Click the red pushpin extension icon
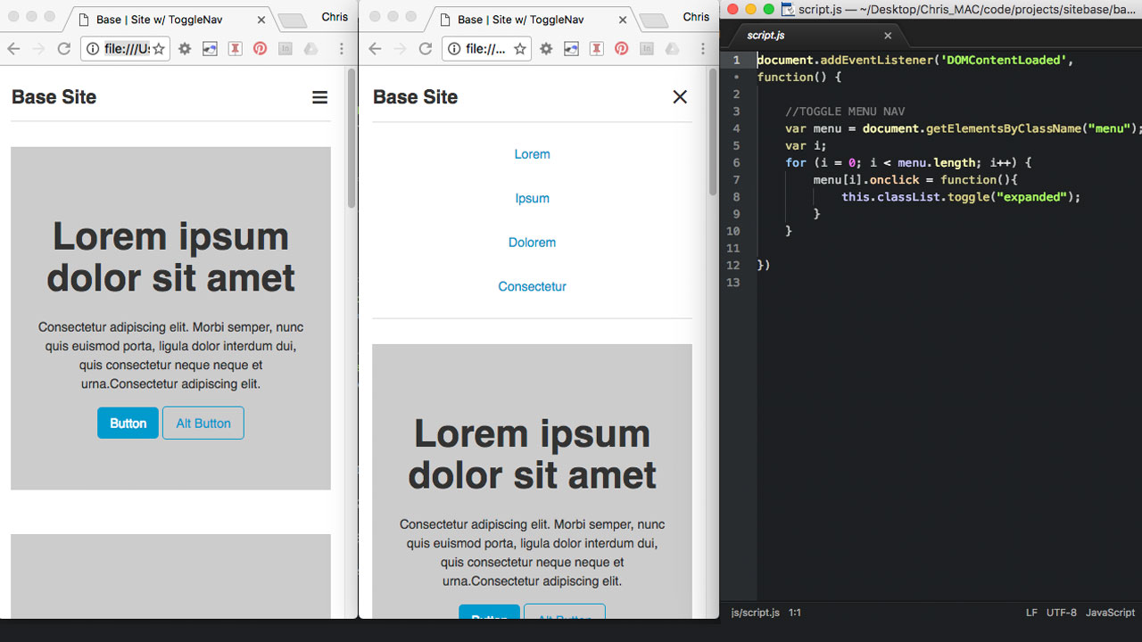This screenshot has width=1142, height=642. click(x=235, y=49)
